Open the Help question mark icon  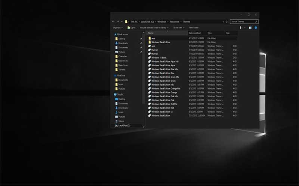coord(256,28)
